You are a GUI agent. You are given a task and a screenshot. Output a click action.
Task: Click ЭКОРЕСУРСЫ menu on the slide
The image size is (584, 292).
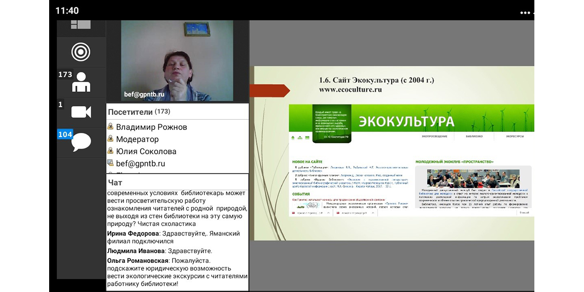pyautogui.click(x=514, y=137)
